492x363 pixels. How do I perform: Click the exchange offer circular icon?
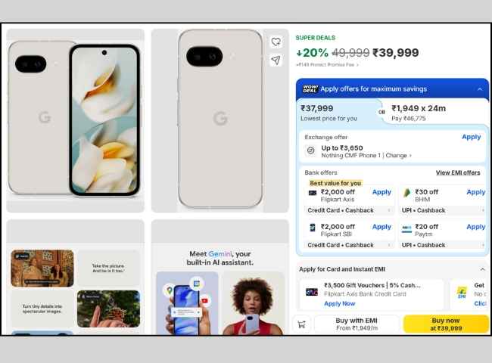[310, 150]
